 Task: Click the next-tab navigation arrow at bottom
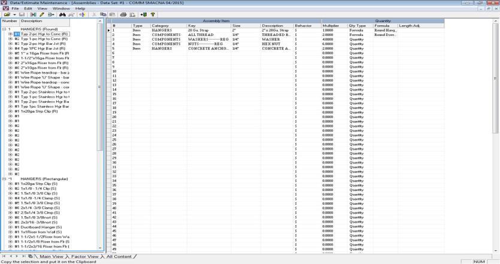[x=17, y=256]
